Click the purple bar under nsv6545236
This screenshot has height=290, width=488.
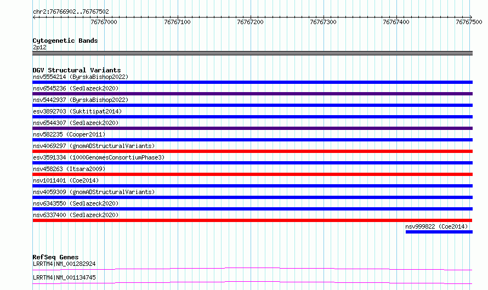(252, 94)
